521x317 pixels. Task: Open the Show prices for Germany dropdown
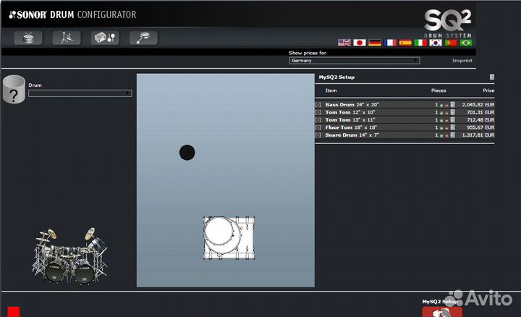[x=415, y=61]
